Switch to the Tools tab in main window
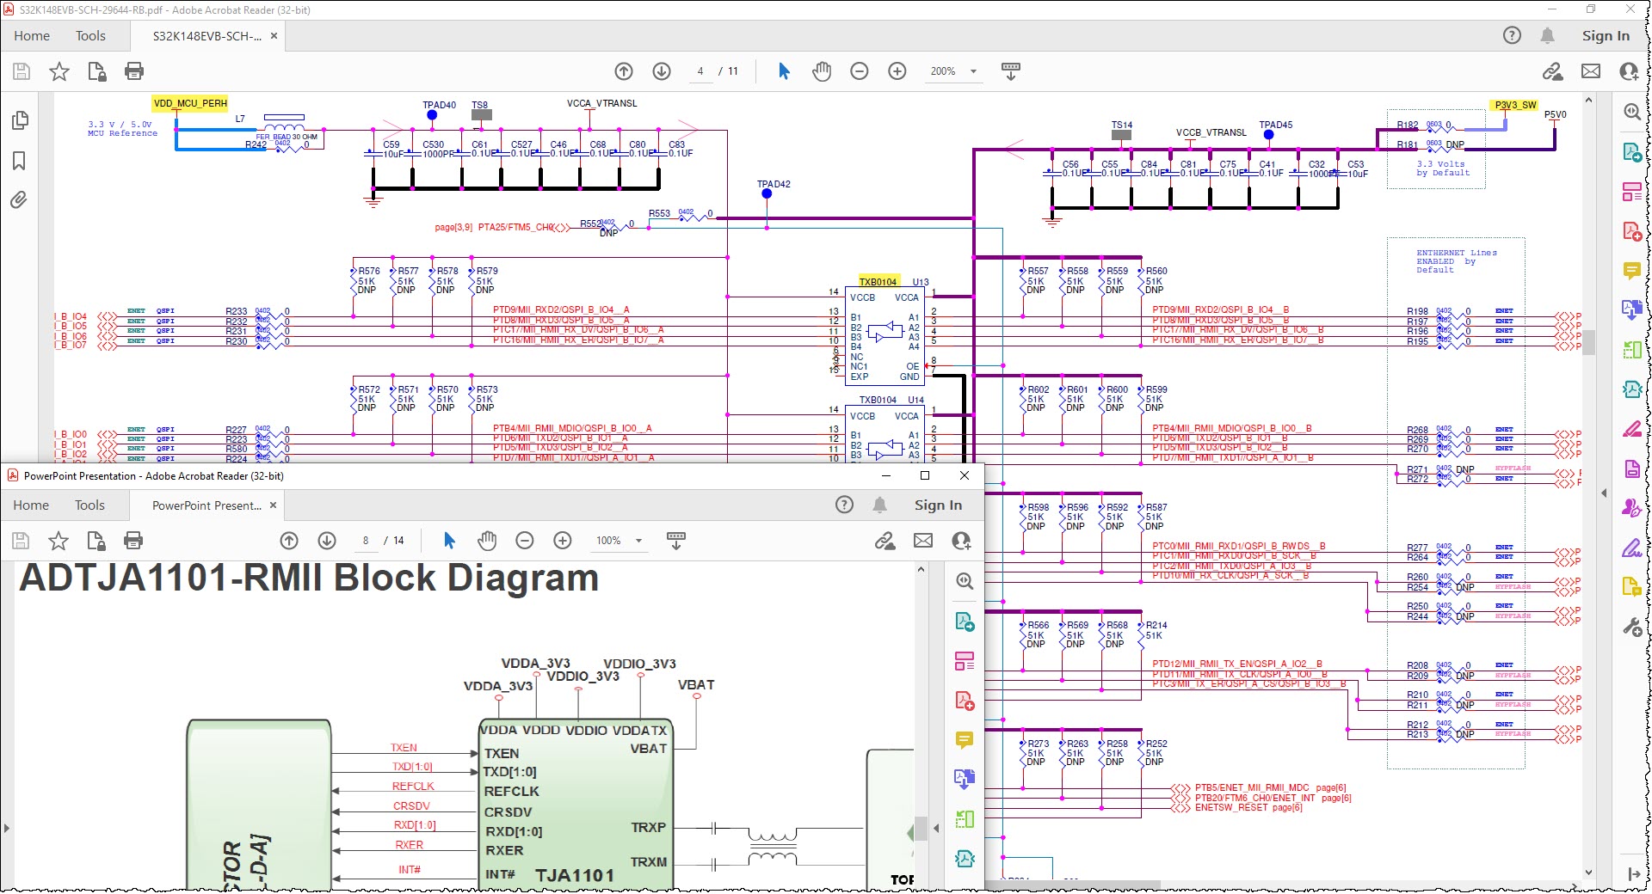The image size is (1652, 894). pyautogui.click(x=90, y=36)
